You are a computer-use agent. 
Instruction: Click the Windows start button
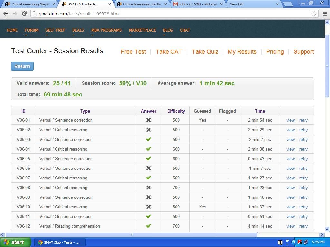(x=15, y=242)
